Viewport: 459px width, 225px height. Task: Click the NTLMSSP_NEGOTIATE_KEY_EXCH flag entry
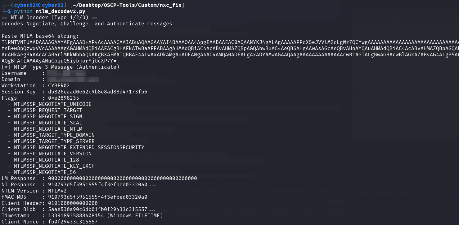(x=54, y=166)
